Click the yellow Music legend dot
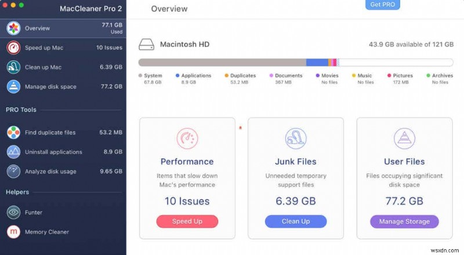 [354, 75]
